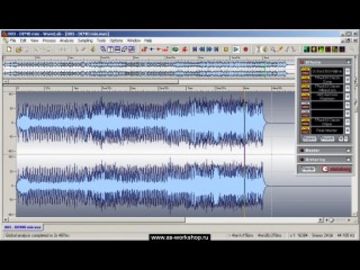Viewport: 360px width, 270px height.
Task: Open options checkbox for Peak Master slot
Action: point(347,131)
